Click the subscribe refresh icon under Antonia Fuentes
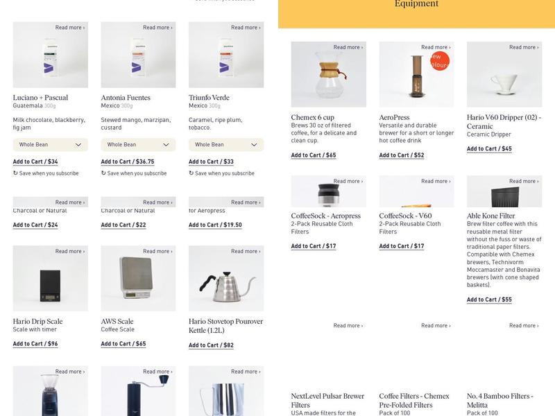 click(x=103, y=173)
